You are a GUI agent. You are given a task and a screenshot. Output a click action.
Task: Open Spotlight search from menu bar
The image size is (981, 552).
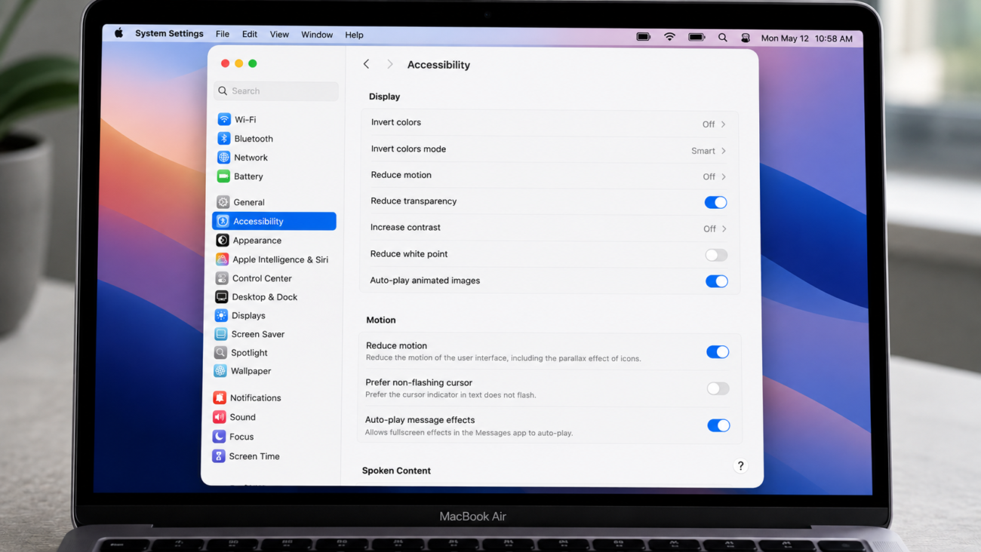(723, 38)
